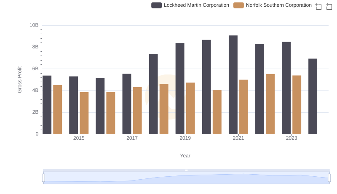Toggle Norfolk Southern Corporation legend label

click(278, 5)
